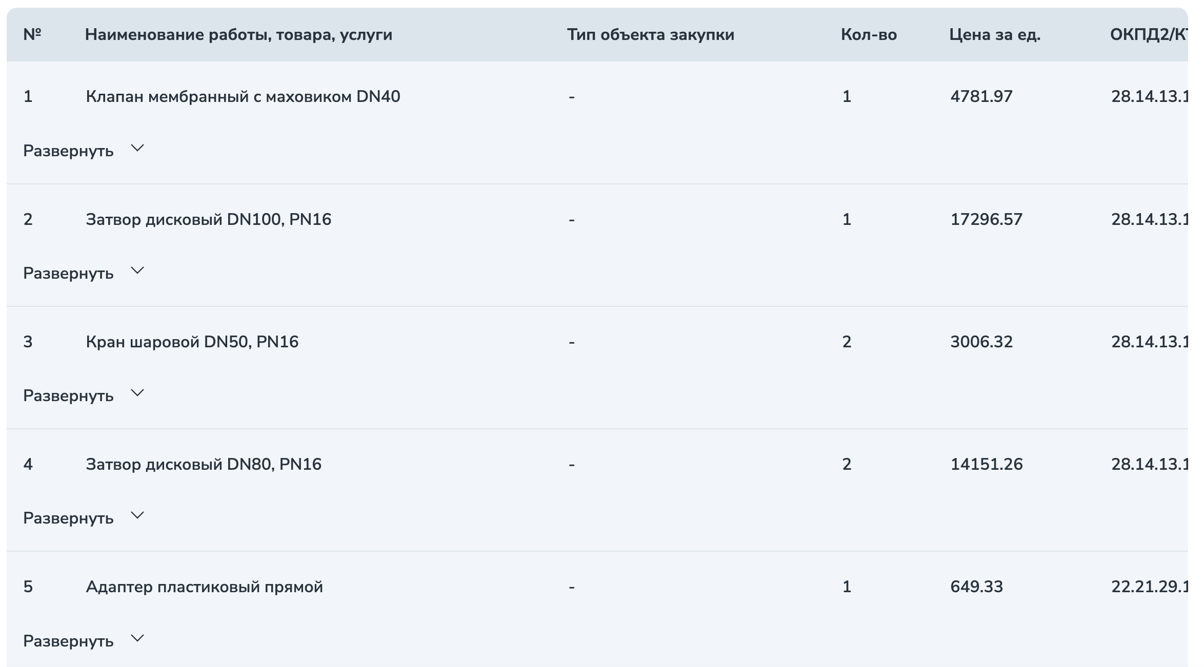Click the Тип объекта закупки header
The width and height of the screenshot is (1204, 667).
(651, 35)
